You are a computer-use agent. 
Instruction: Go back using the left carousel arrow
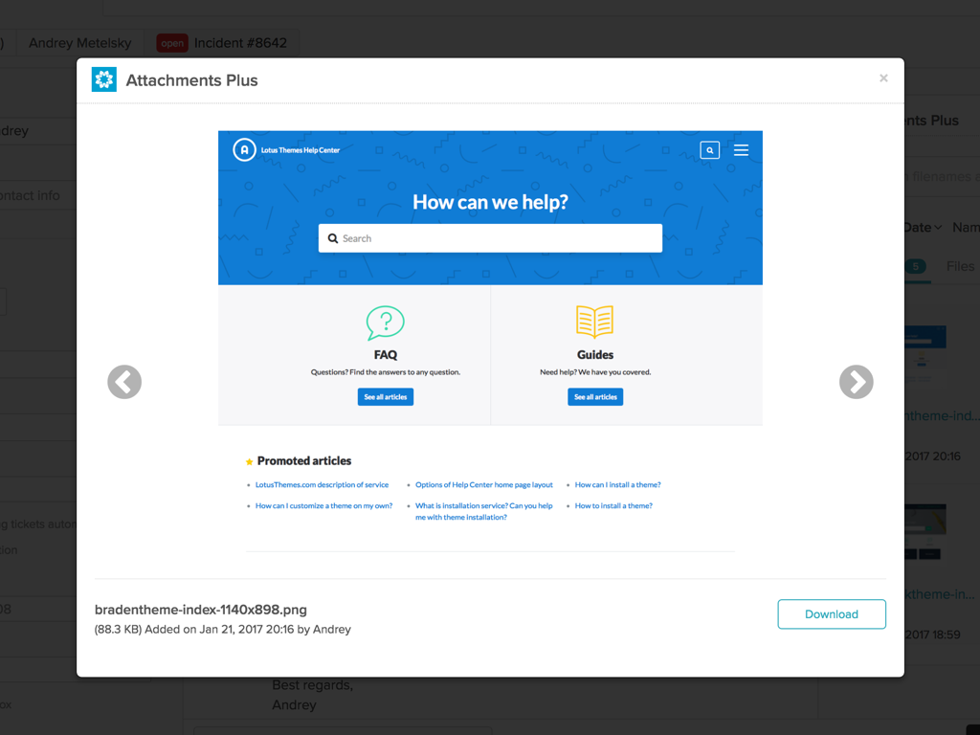click(x=124, y=382)
